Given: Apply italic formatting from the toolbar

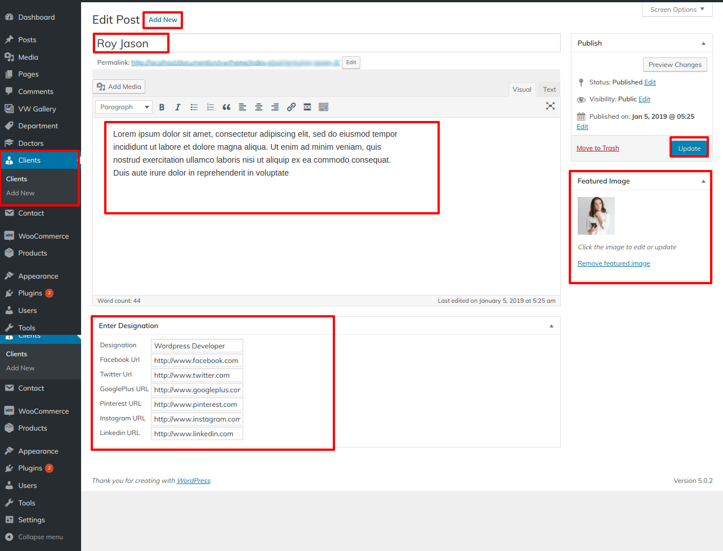Looking at the screenshot, I should click(177, 107).
